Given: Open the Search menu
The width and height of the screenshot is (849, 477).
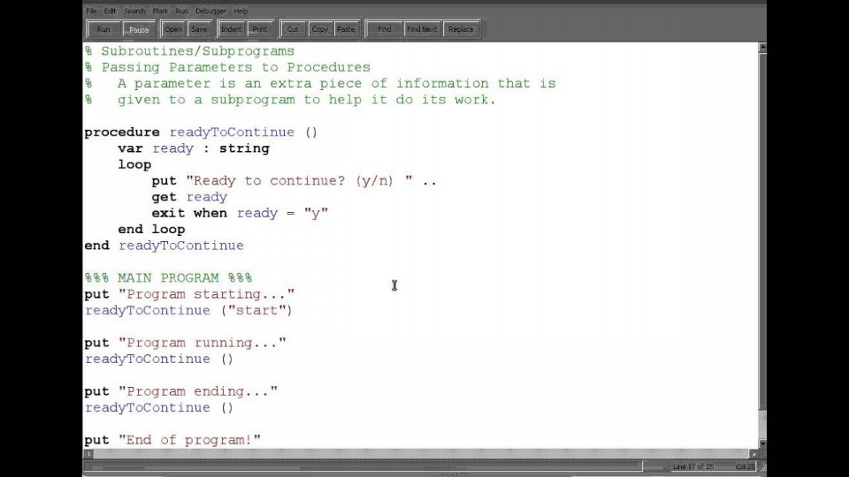Looking at the screenshot, I should [x=134, y=11].
